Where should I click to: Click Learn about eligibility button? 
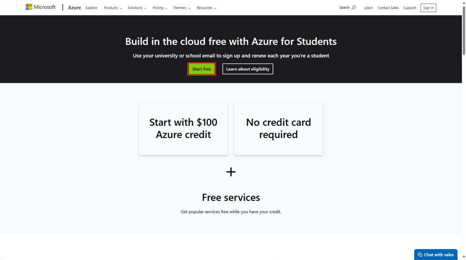point(248,69)
